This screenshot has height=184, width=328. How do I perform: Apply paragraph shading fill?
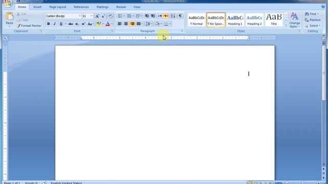157,24
